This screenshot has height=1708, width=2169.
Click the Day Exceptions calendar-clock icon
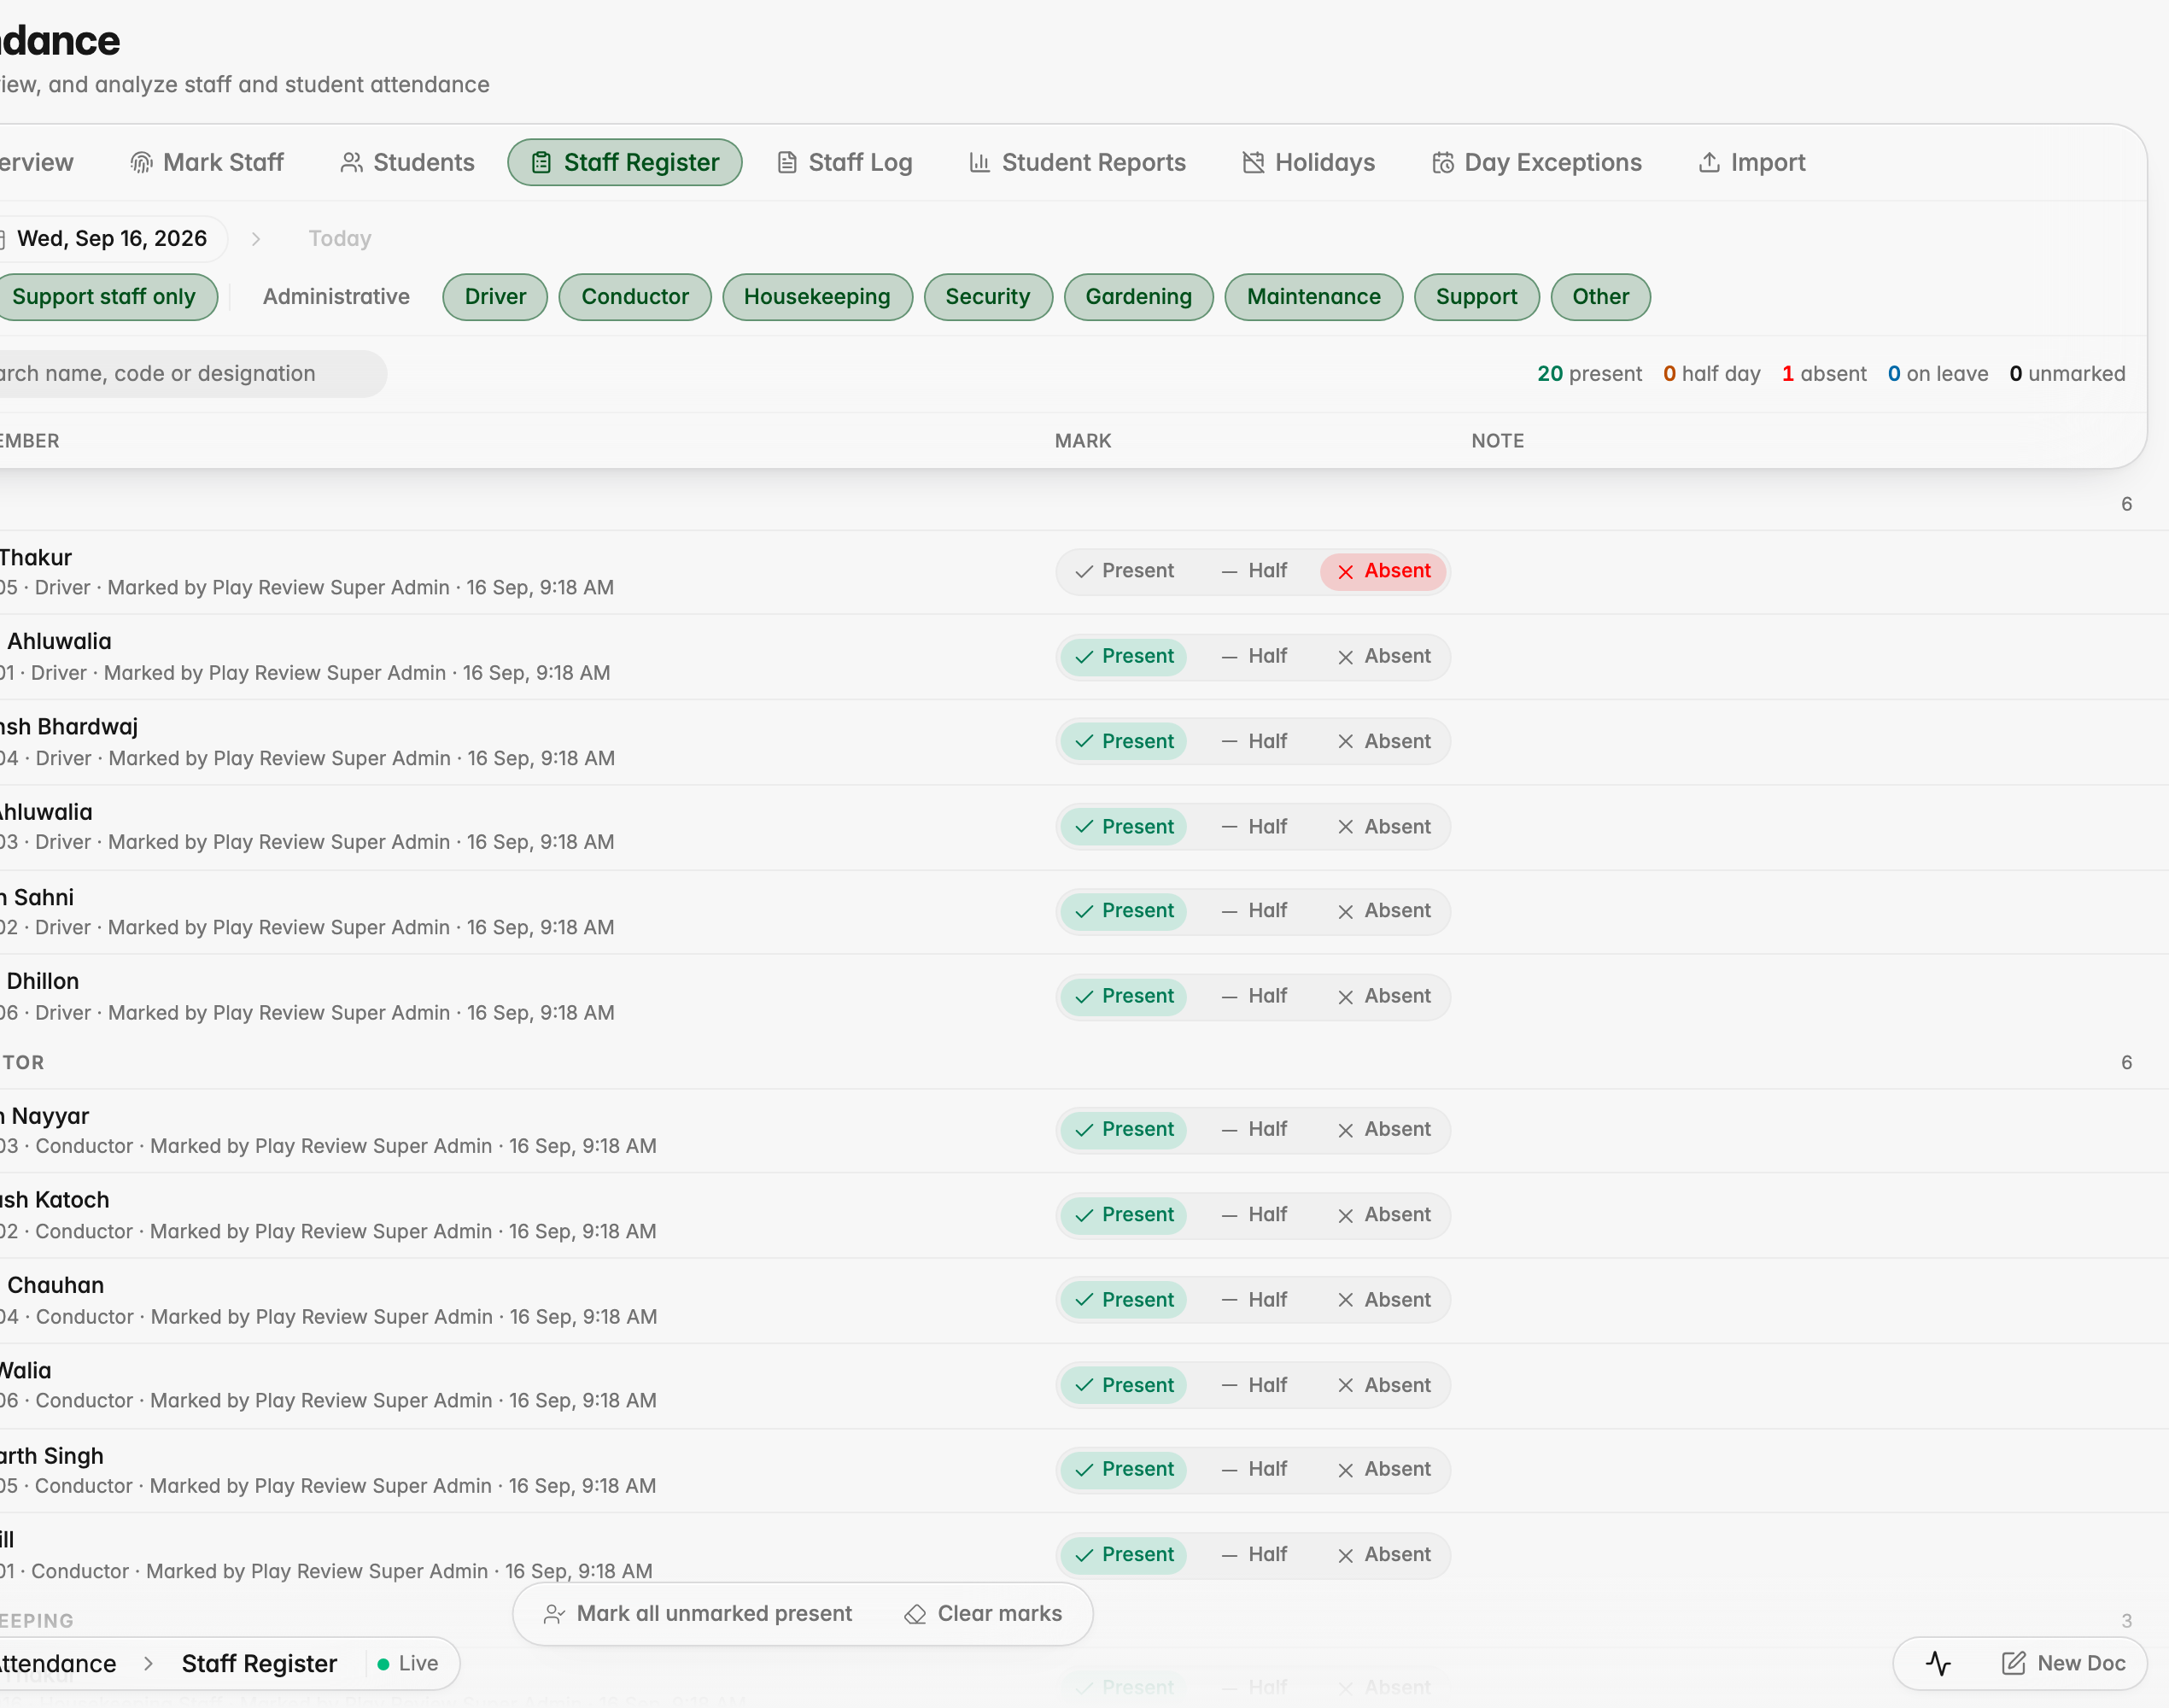(1443, 162)
